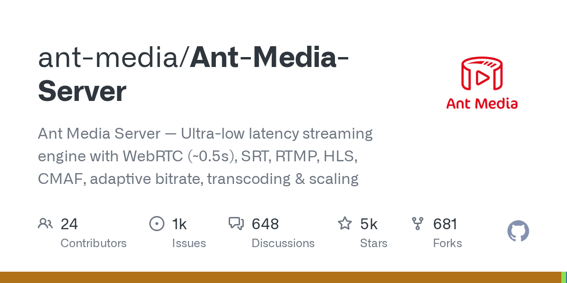Screen dimensions: 567x283
Task: Click the 648 discussions count
Action: click(265, 224)
